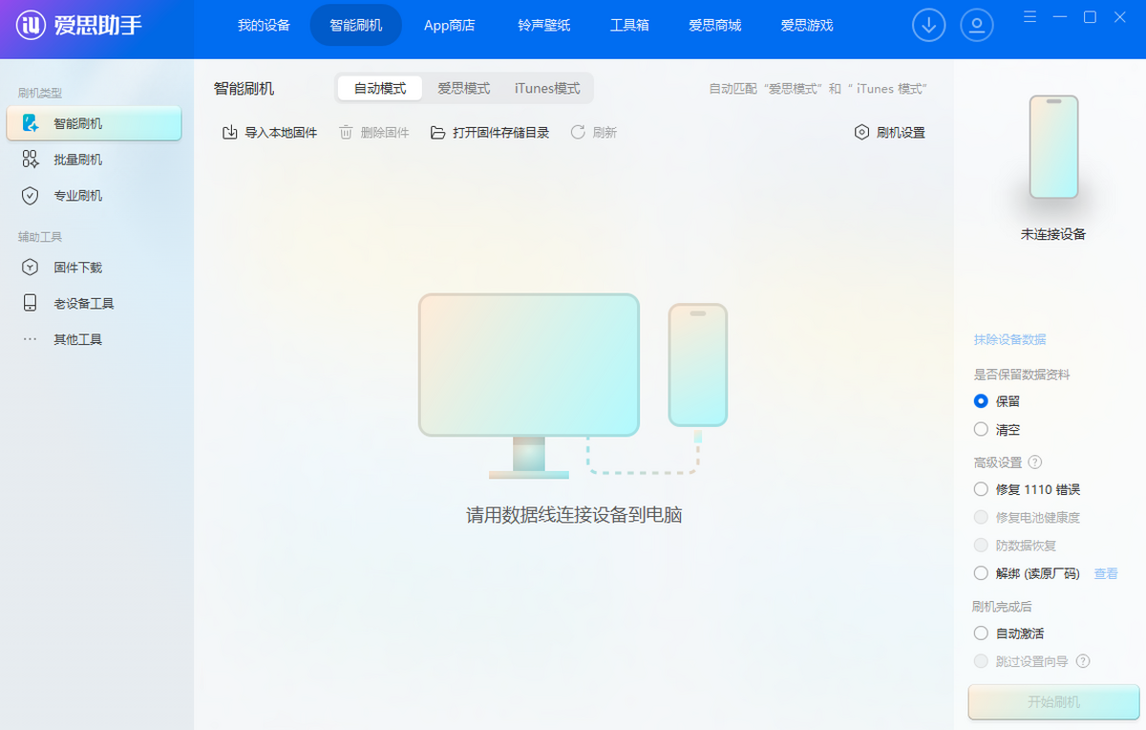Select the 爱思模式 flash mode tab
This screenshot has height=730, width=1146.
[x=464, y=88]
